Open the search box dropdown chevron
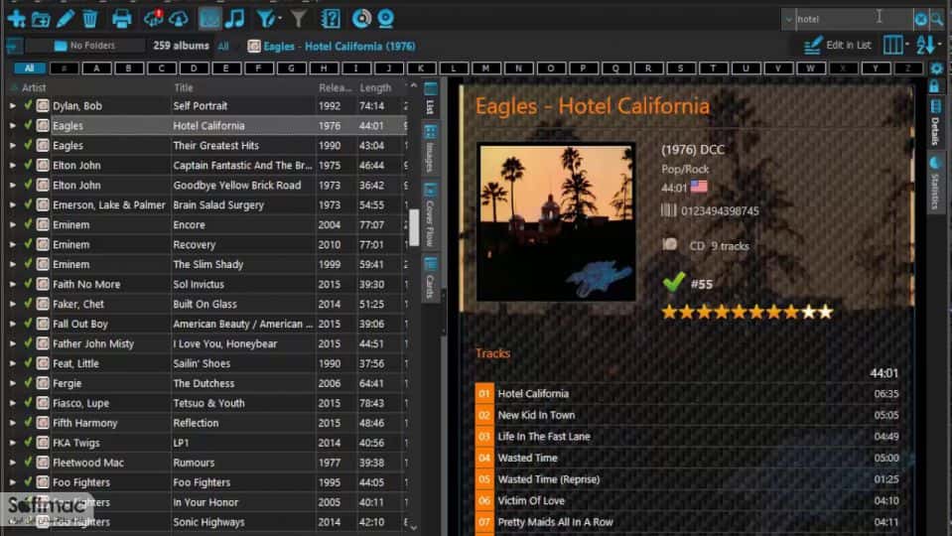Viewport: 952px width, 536px height. (788, 20)
